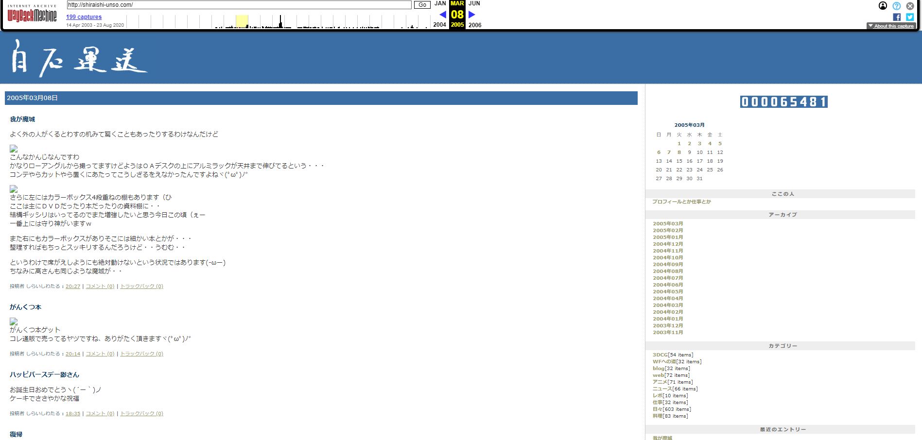This screenshot has width=922, height=440.
Task: Select the JUN month capture
Action: (474, 3)
